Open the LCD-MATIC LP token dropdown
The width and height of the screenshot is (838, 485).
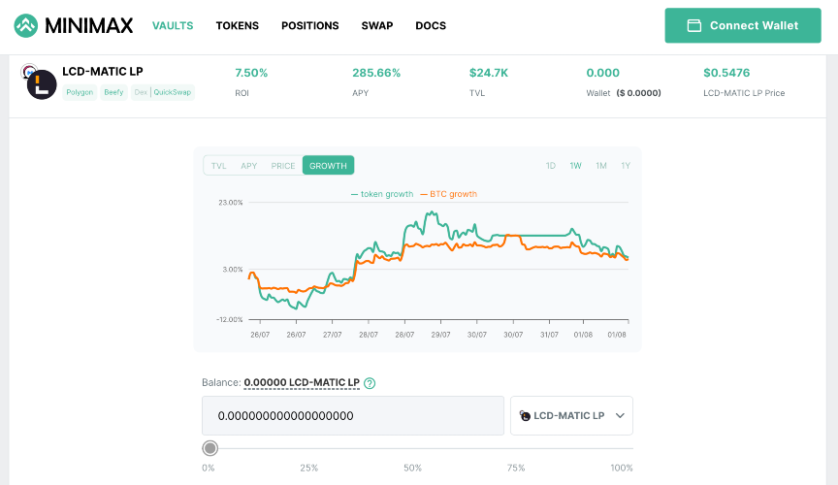click(572, 415)
